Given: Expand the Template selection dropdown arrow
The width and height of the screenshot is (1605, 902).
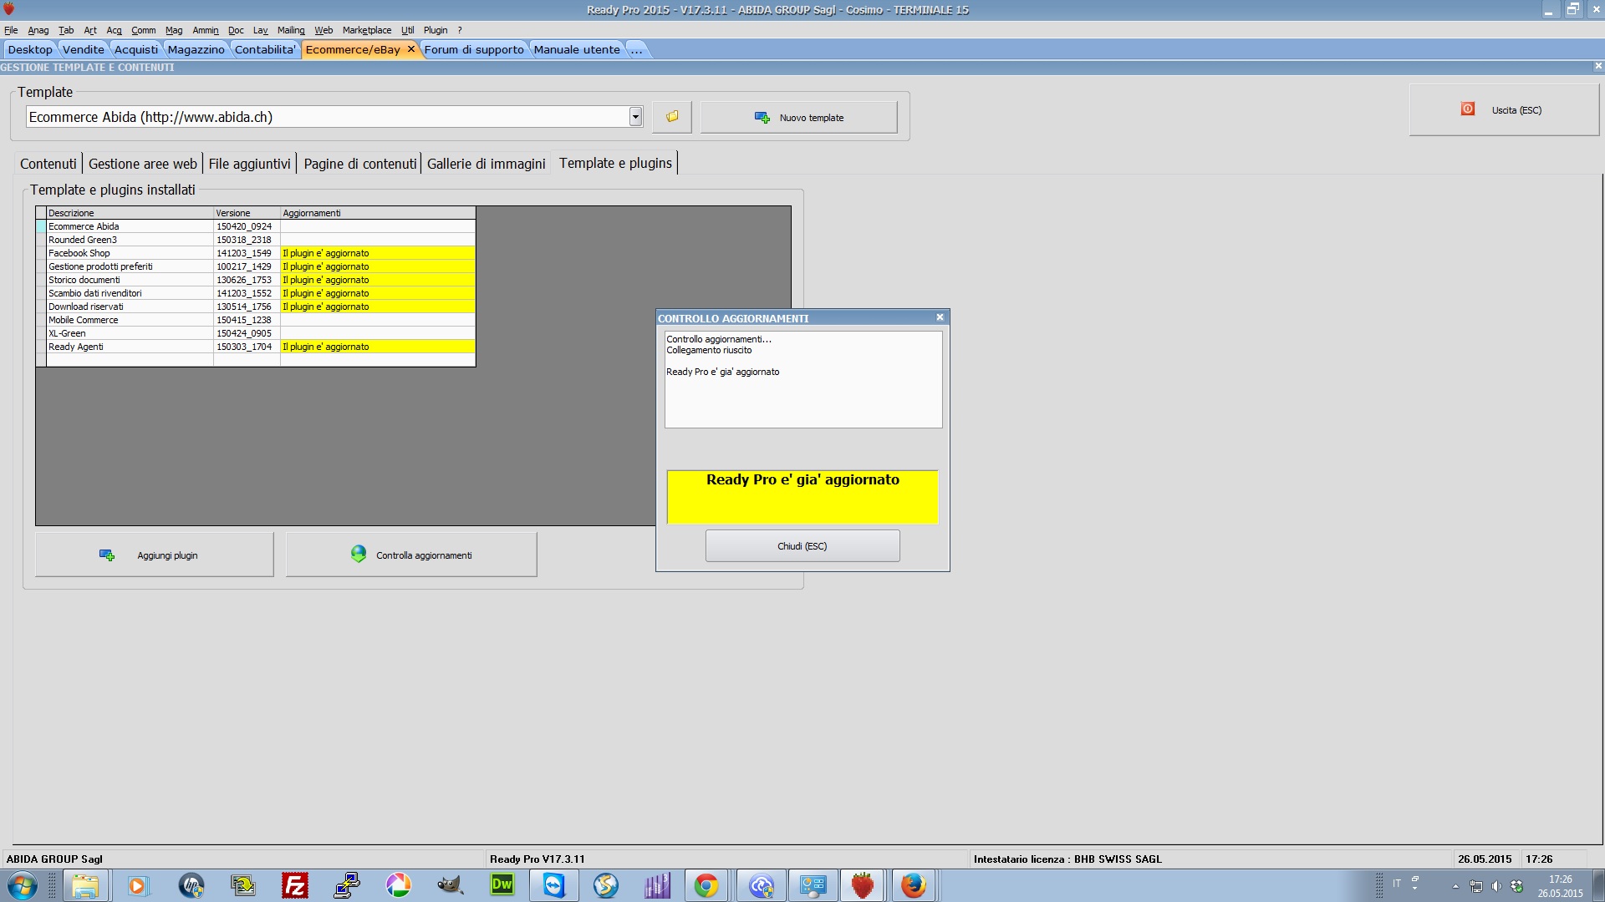Looking at the screenshot, I should pos(635,117).
